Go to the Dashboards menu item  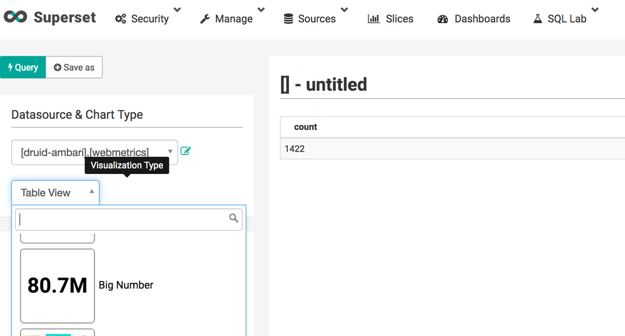(482, 19)
